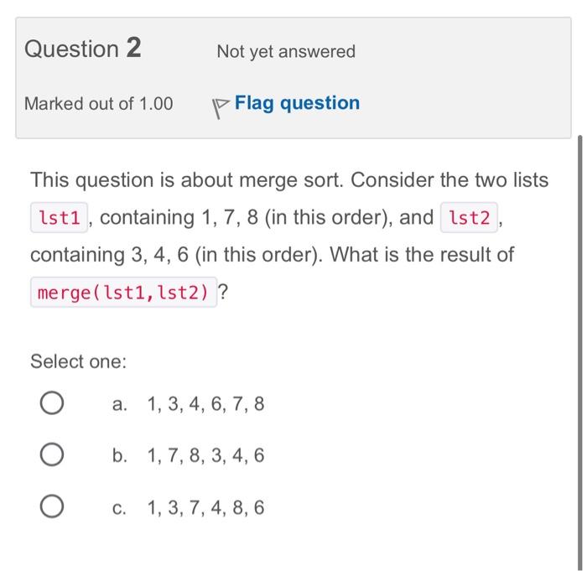Pick radio button for option c
The height and width of the screenshot is (571, 587).
(52, 506)
